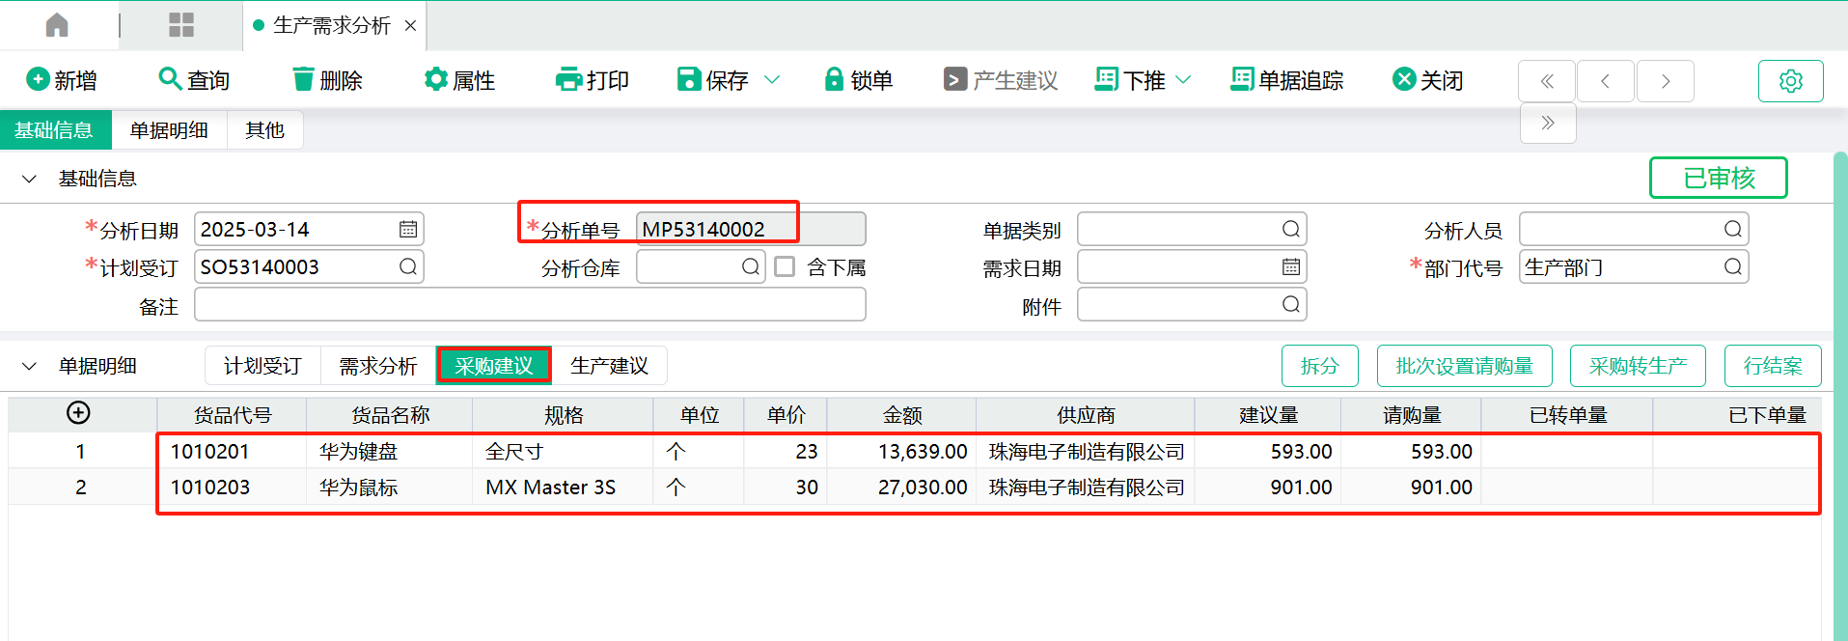
Task: Go to next record arrow
Action: click(1666, 81)
